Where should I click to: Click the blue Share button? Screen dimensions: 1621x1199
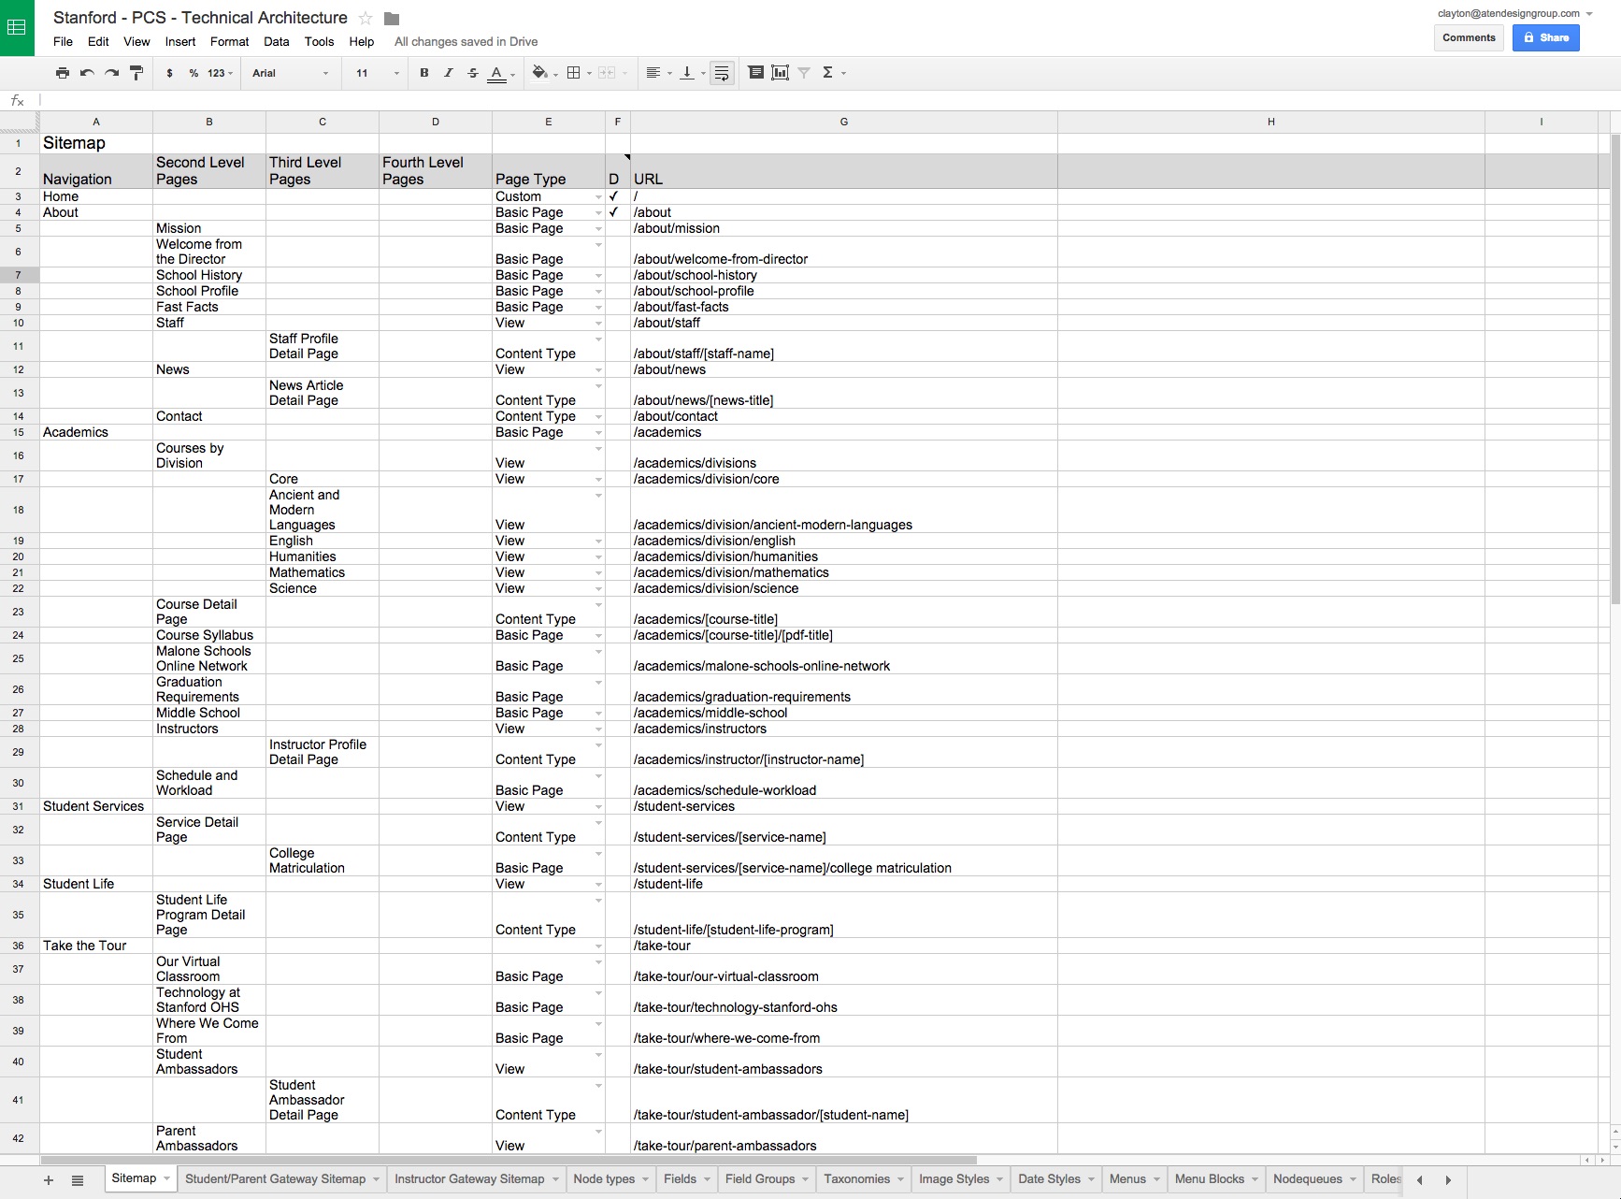1545,37
